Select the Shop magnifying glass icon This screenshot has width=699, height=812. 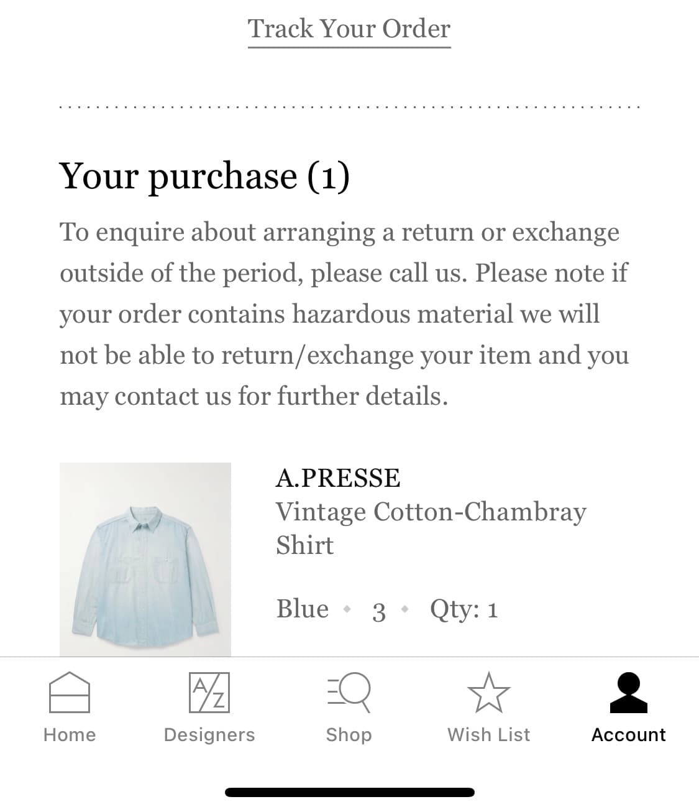(349, 693)
